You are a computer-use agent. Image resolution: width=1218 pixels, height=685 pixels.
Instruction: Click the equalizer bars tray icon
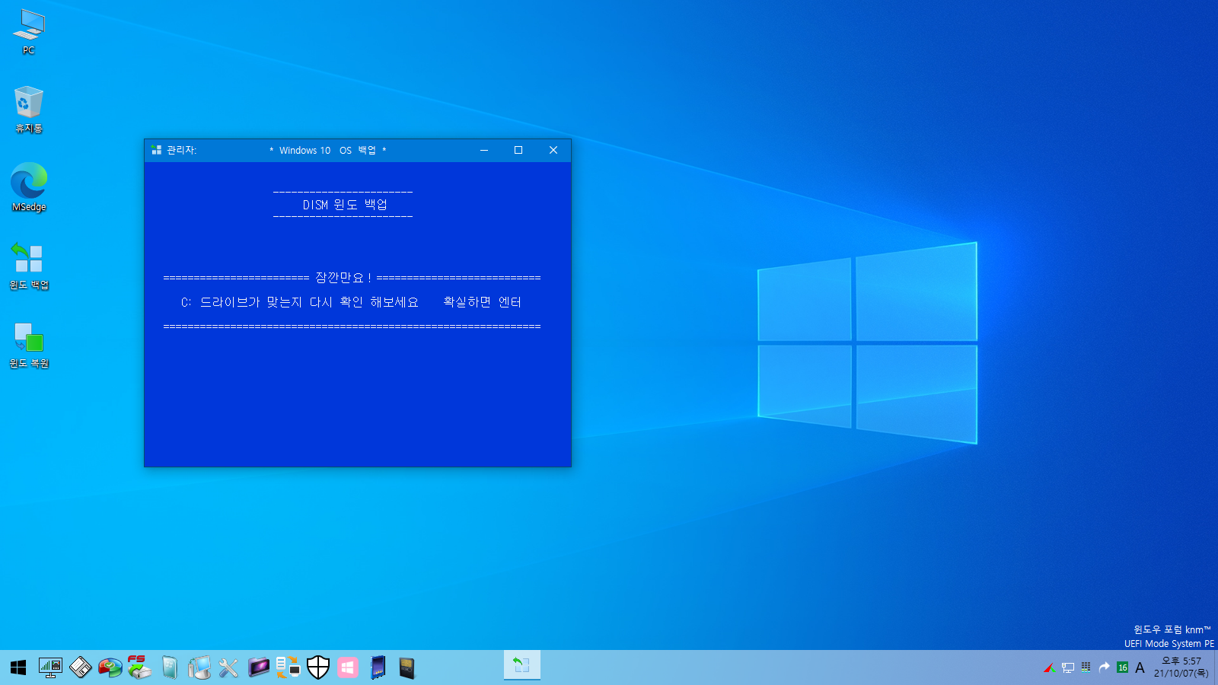[1086, 667]
